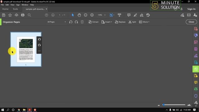199x112 pixels.
Task: Rotate thumbnail counterclockwise from page overlay
Action: (x=39, y=40)
